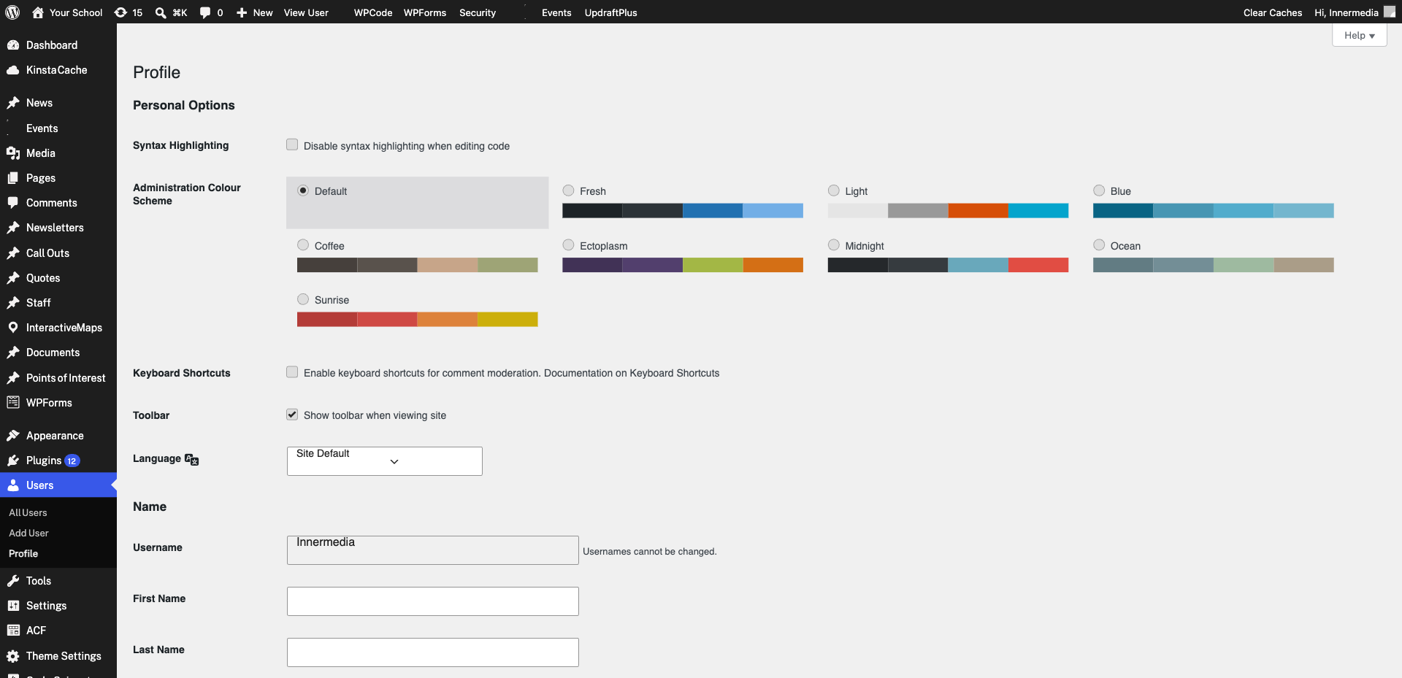Open Documents in the sidebar
Viewport: 1402px width, 678px height.
(x=53, y=353)
